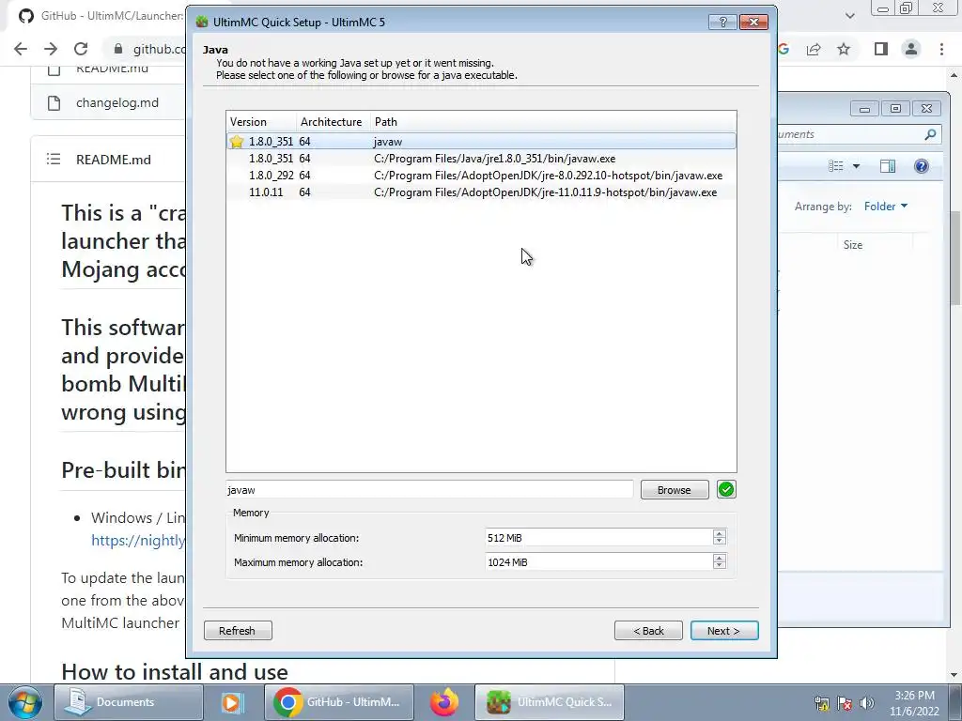Click the help icon in Documents window
962x721 pixels.
point(921,166)
